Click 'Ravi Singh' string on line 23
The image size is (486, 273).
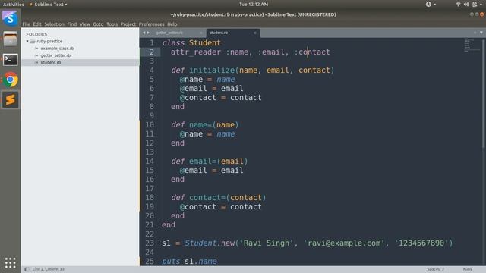[267, 243]
